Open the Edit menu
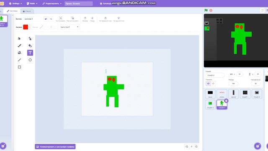This screenshot has width=268, height=151. coord(52,3)
